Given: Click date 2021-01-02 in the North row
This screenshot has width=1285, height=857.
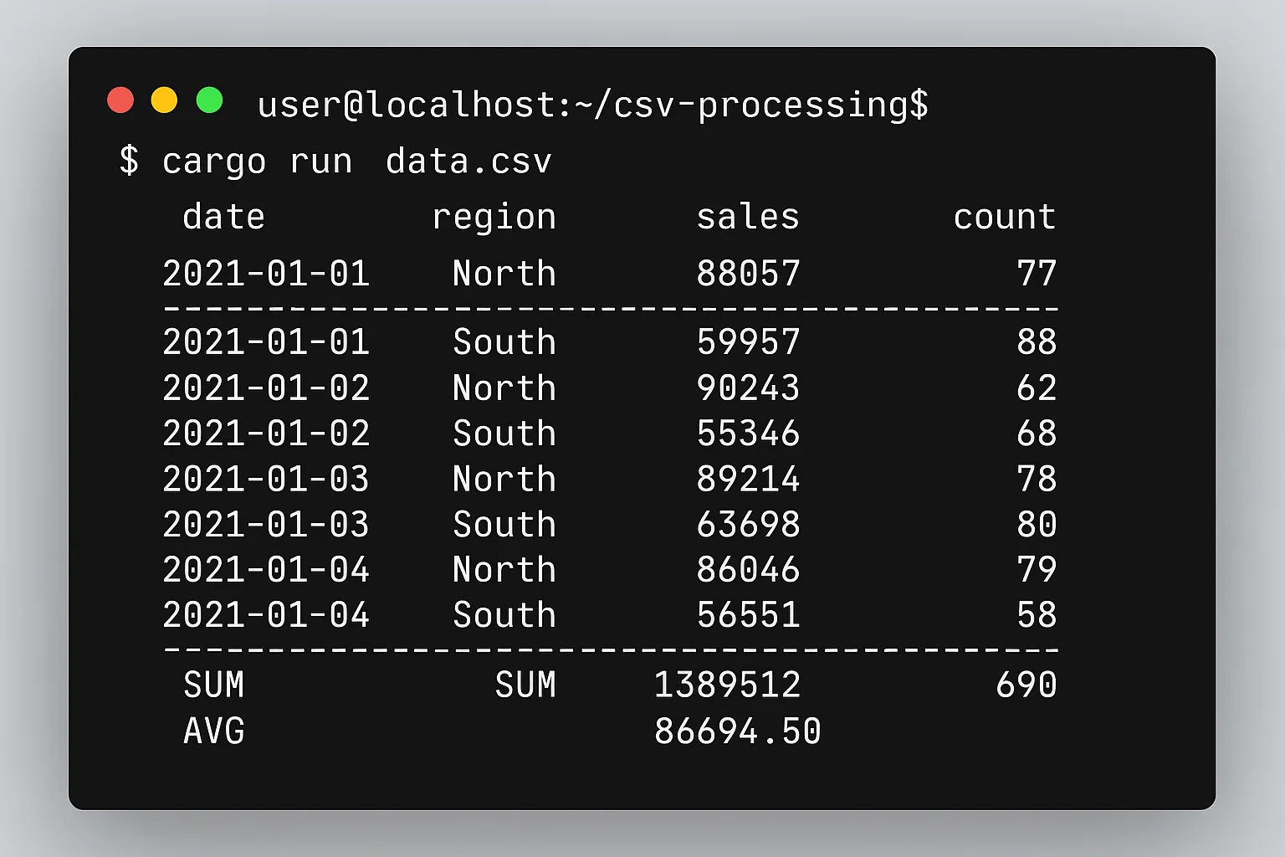Looking at the screenshot, I should click(266, 388).
